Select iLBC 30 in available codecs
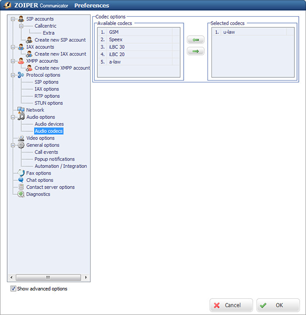 pos(139,47)
